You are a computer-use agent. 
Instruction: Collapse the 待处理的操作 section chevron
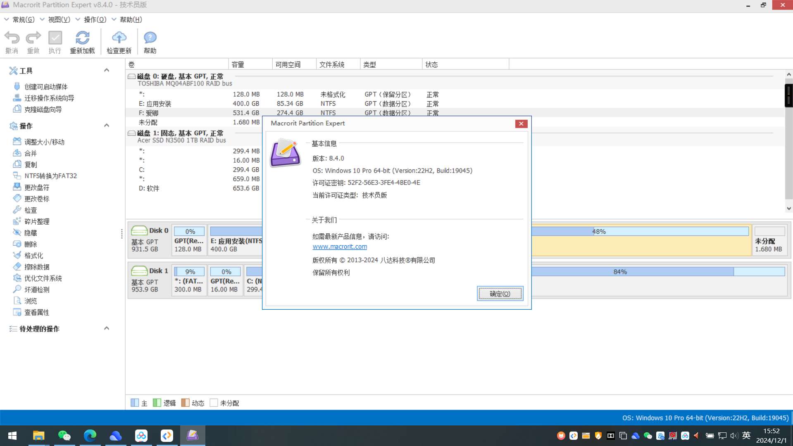(107, 328)
